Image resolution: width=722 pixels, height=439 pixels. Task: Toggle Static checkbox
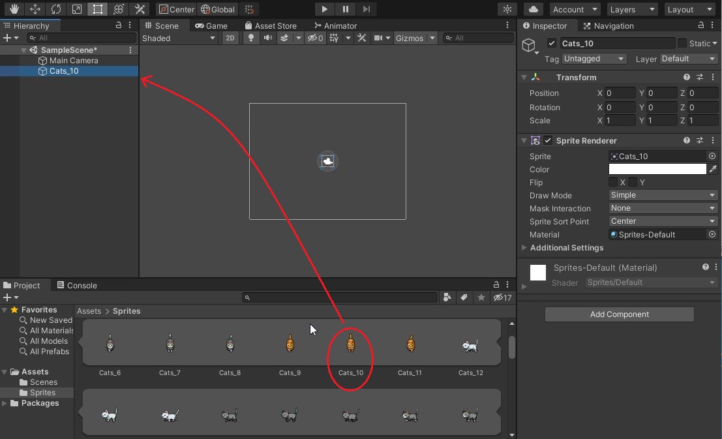pos(682,43)
